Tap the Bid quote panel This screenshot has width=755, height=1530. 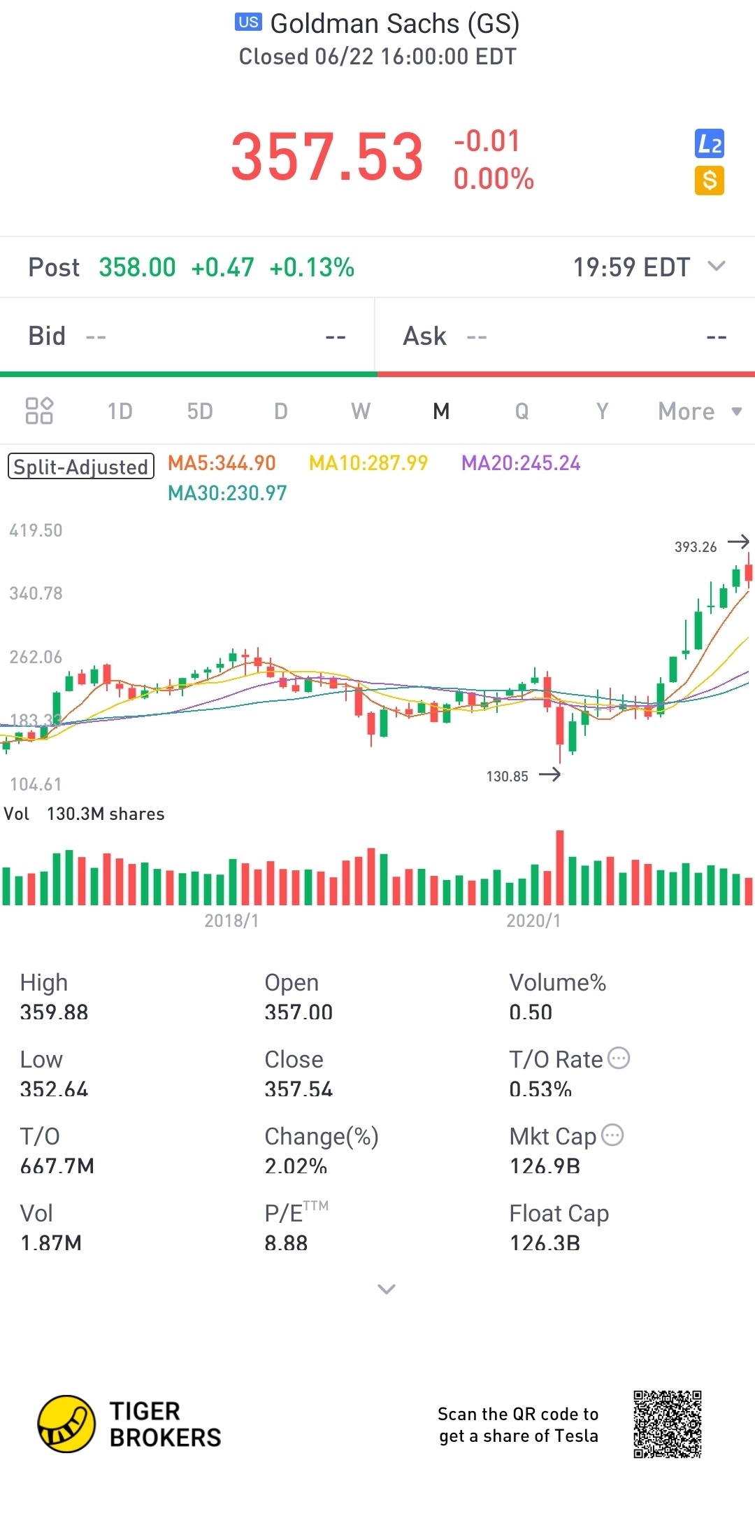coord(187,337)
